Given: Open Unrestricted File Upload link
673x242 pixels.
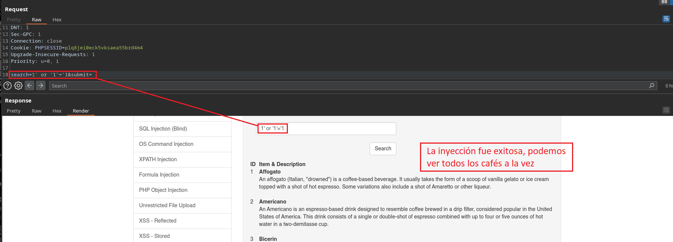Looking at the screenshot, I should click(167, 205).
